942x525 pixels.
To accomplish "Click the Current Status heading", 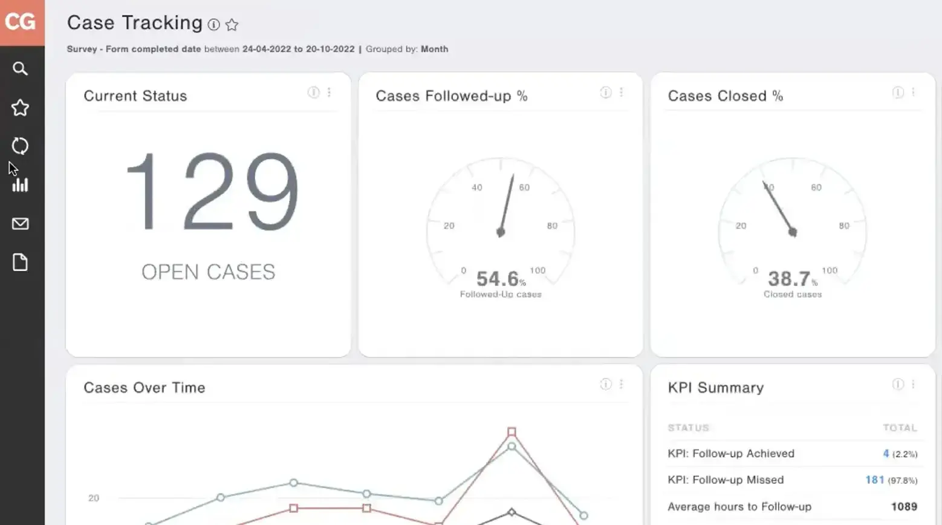I will pyautogui.click(x=135, y=96).
